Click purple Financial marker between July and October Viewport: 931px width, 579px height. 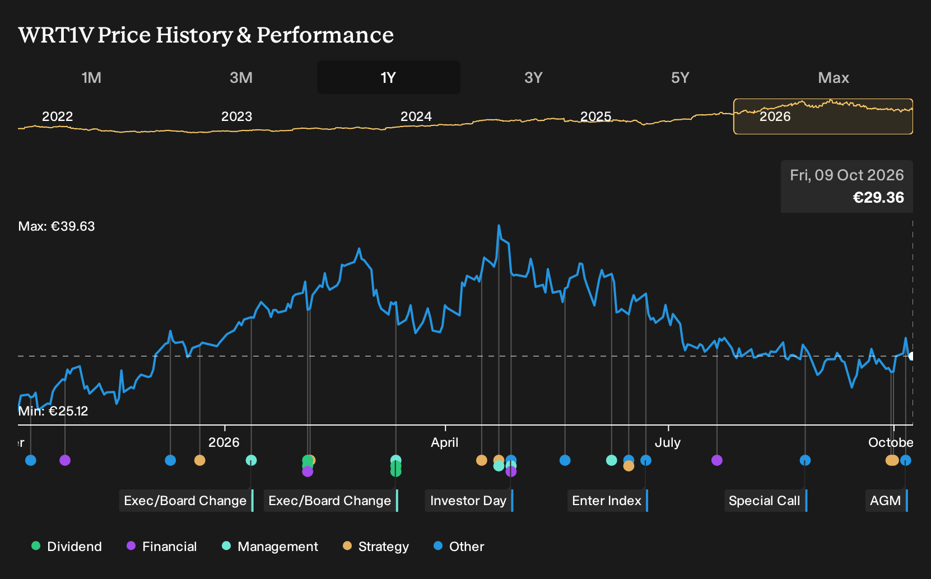pos(716,460)
